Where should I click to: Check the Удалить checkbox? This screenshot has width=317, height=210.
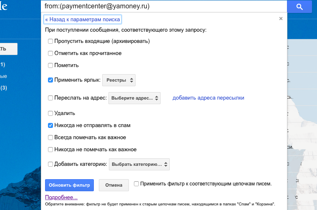pyautogui.click(x=50, y=113)
